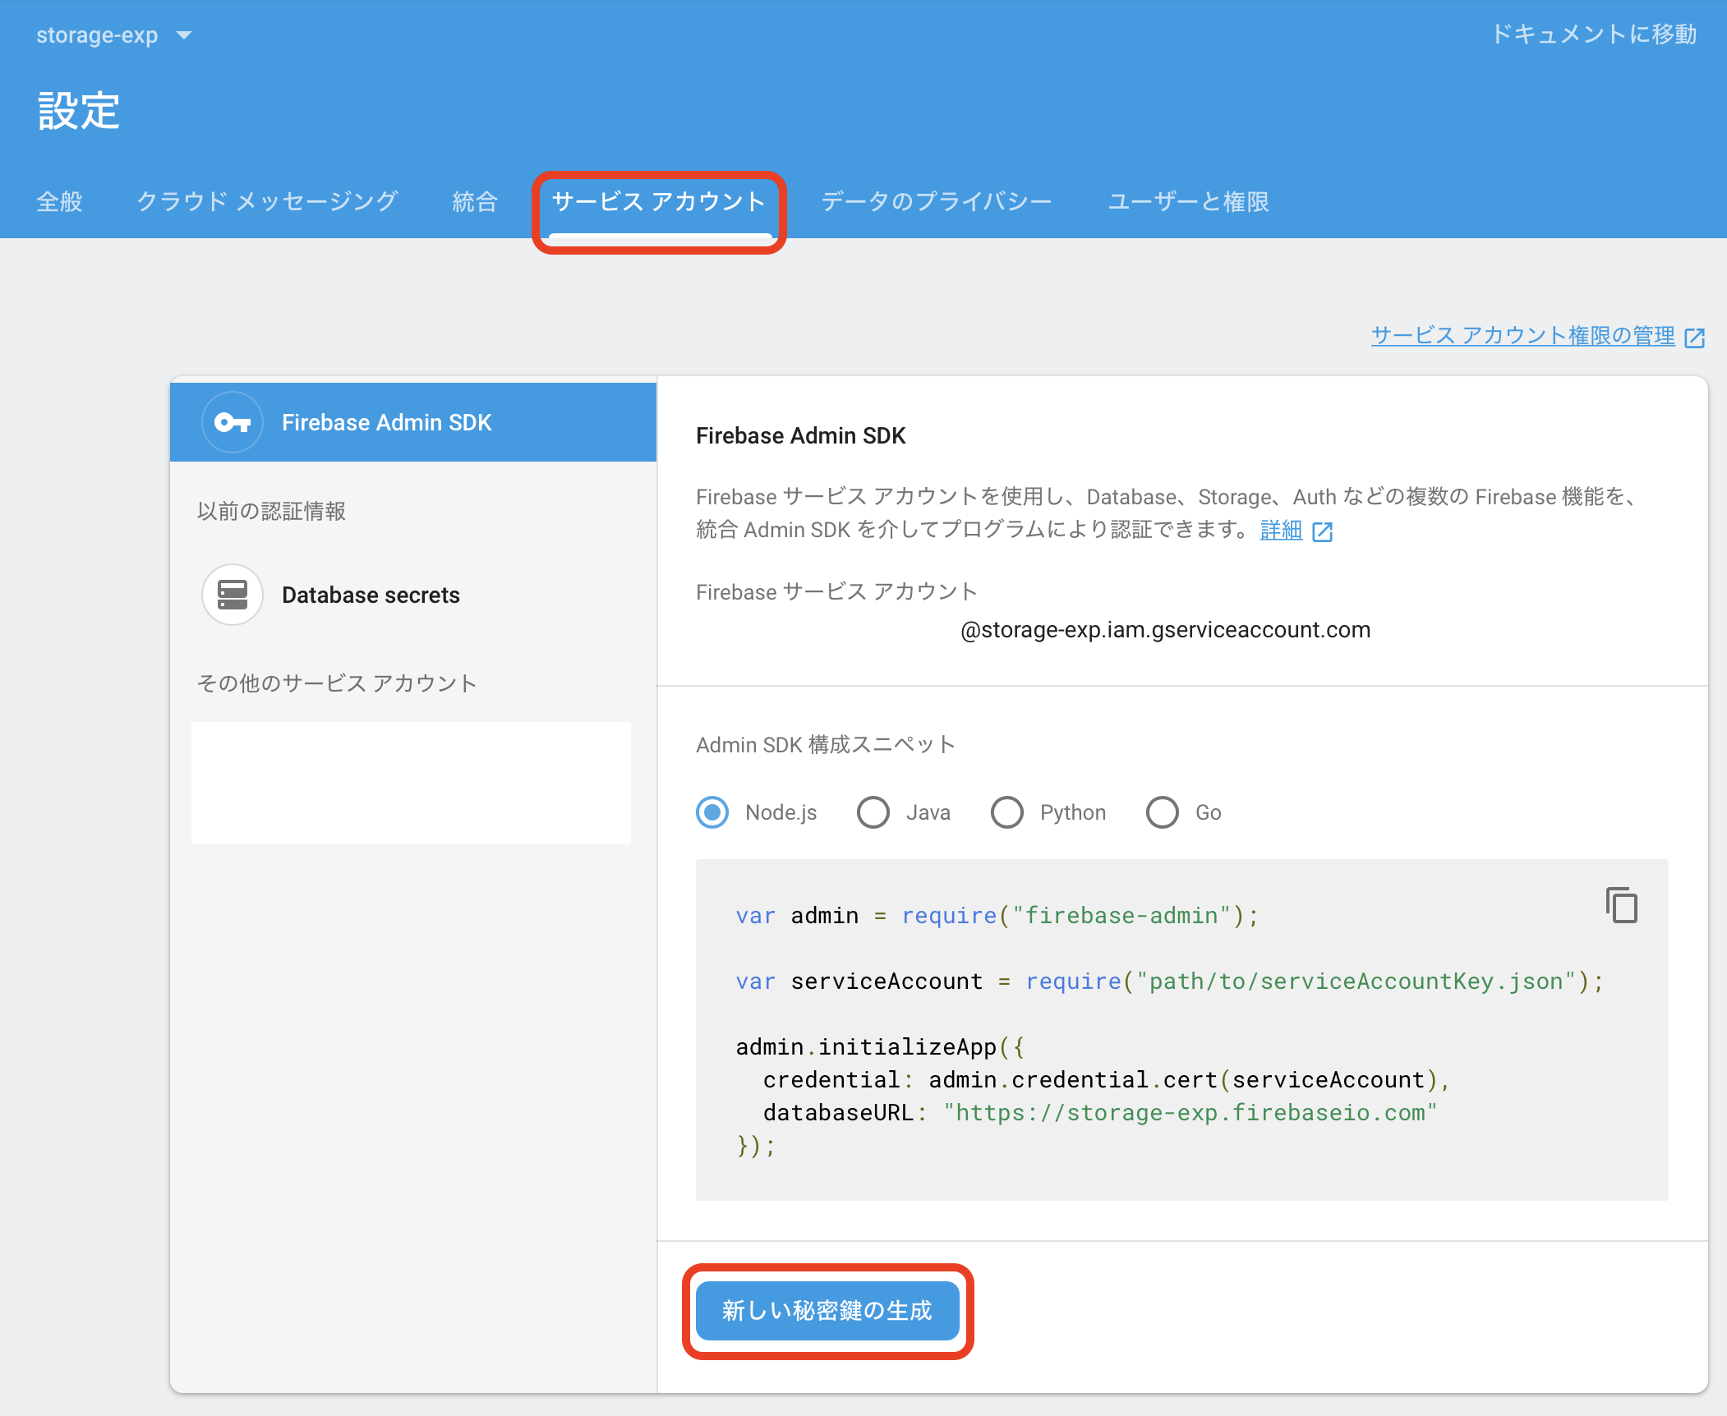This screenshot has width=1727, height=1416.
Task: Click the admin.initializeApp line in snippet
Action: click(x=880, y=1046)
